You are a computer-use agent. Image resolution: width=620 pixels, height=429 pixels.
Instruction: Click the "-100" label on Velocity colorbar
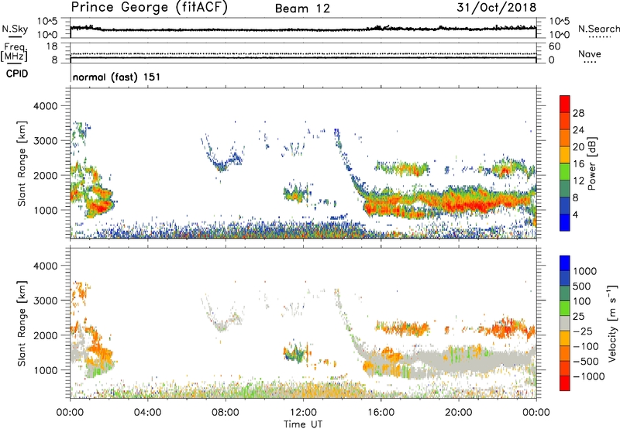coord(585,346)
